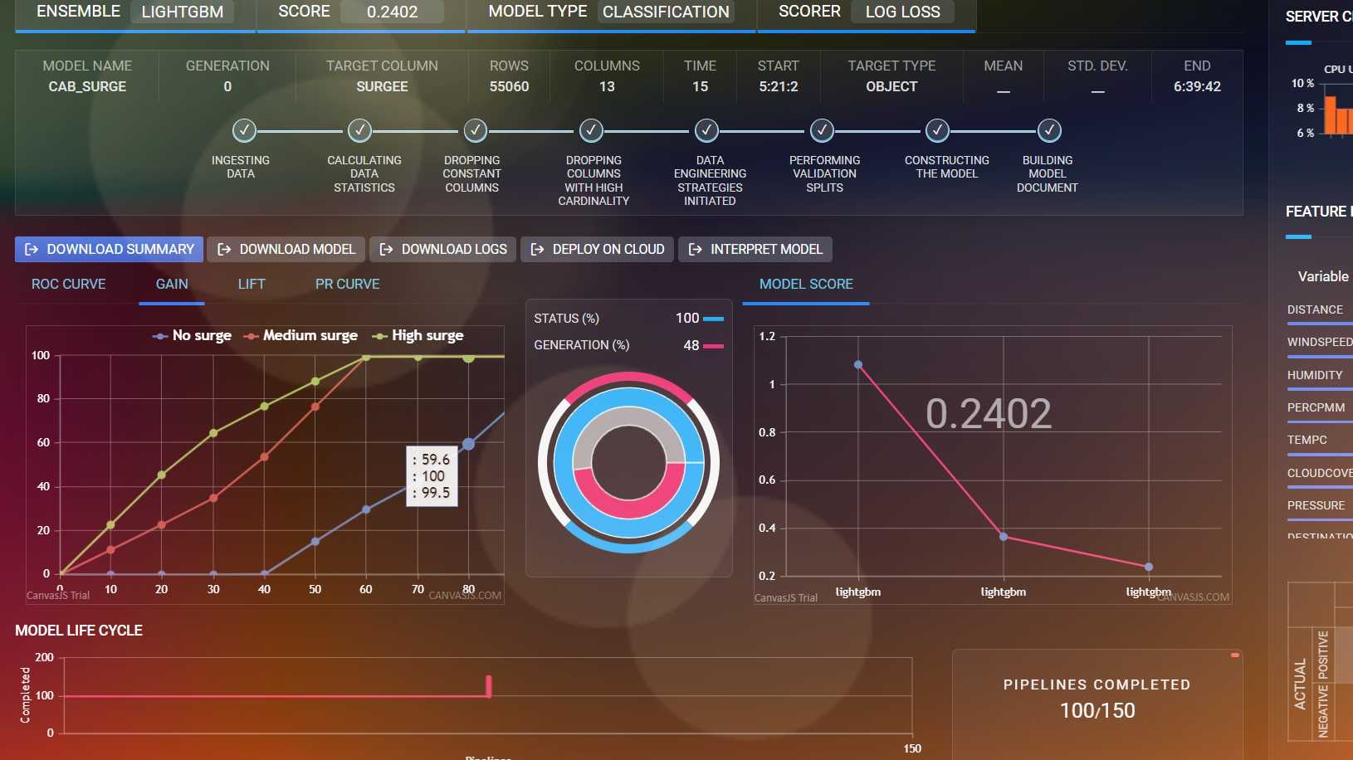Click the Data Engineering Strategies checkmark icon
Image resolution: width=1353 pixels, height=760 pixels.
pyautogui.click(x=706, y=130)
